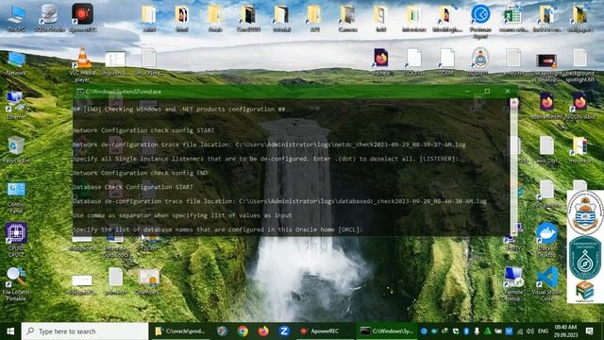Click the Windows Start button
Viewport: 604px width, 340px height.
(10, 331)
